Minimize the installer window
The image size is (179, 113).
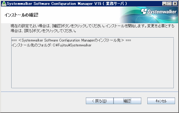click(x=164, y=4)
